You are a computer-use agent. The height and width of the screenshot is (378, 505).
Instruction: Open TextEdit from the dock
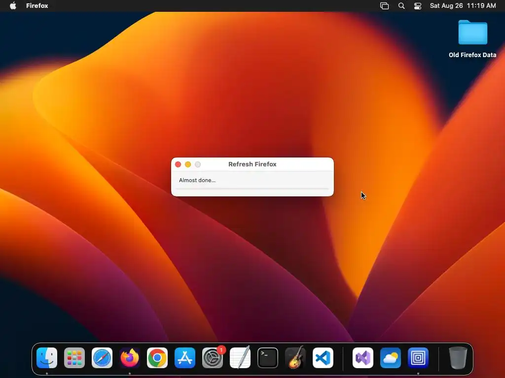point(240,358)
